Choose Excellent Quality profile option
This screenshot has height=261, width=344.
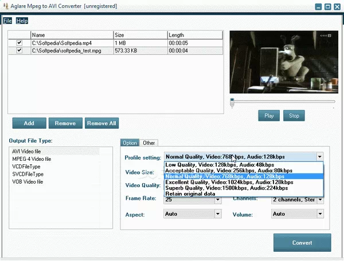click(x=244, y=182)
